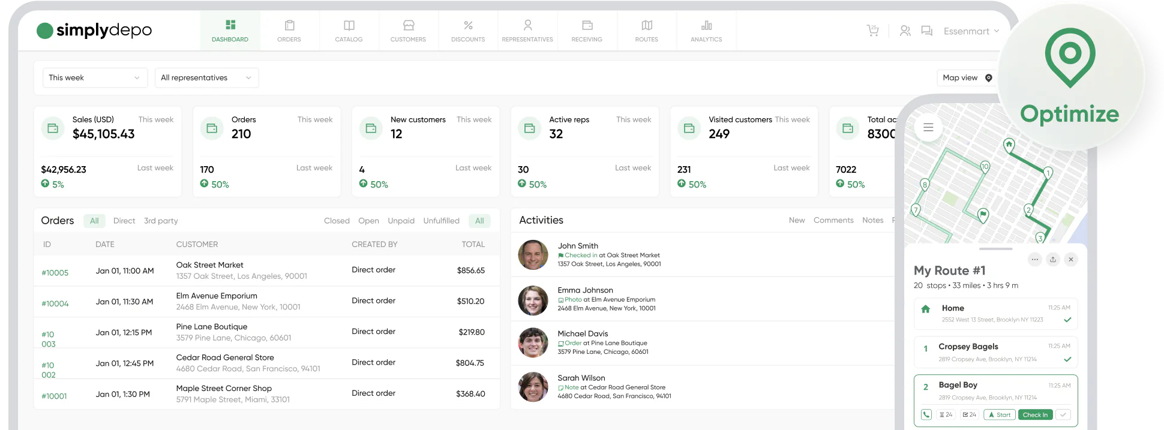Image resolution: width=1164 pixels, height=430 pixels.
Task: Go to the Routes tab
Action: (646, 31)
